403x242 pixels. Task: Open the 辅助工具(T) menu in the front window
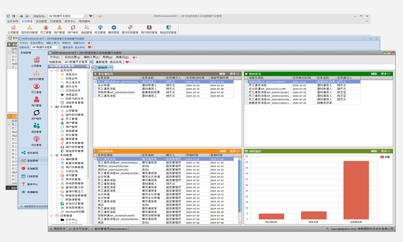point(91,57)
